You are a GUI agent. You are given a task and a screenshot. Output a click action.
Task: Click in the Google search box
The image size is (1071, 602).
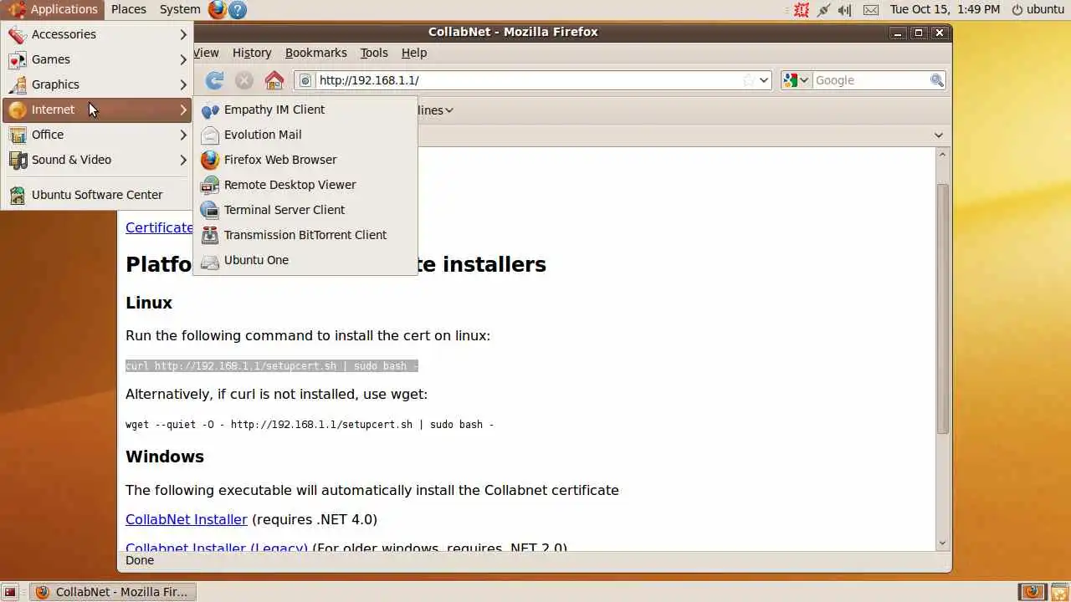pyautogui.click(x=870, y=80)
